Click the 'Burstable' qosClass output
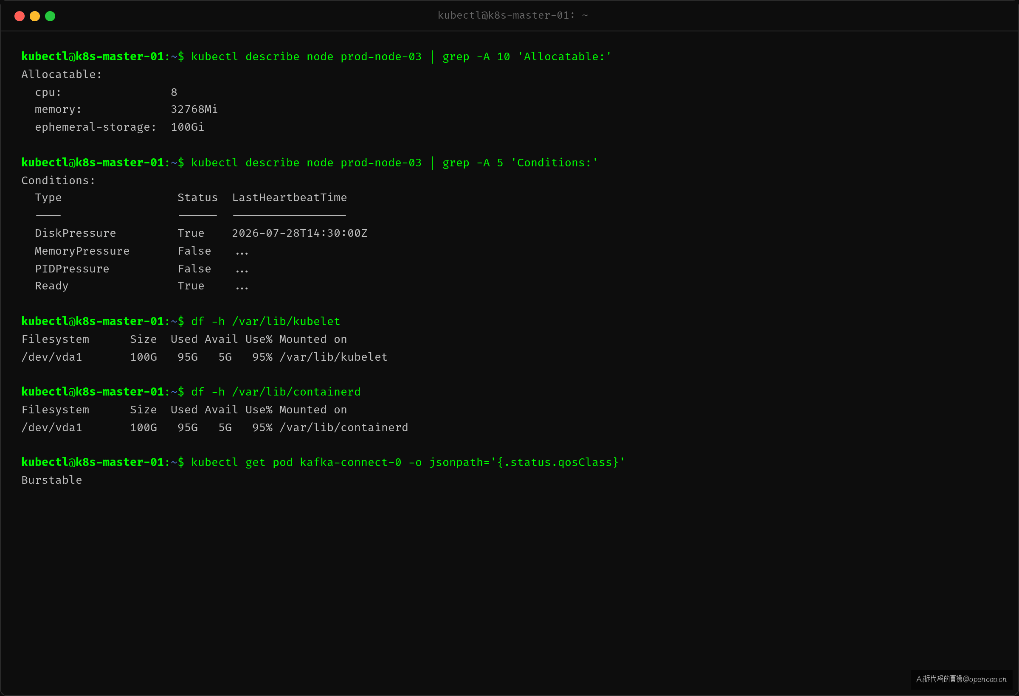Image resolution: width=1019 pixels, height=696 pixels. pos(52,480)
